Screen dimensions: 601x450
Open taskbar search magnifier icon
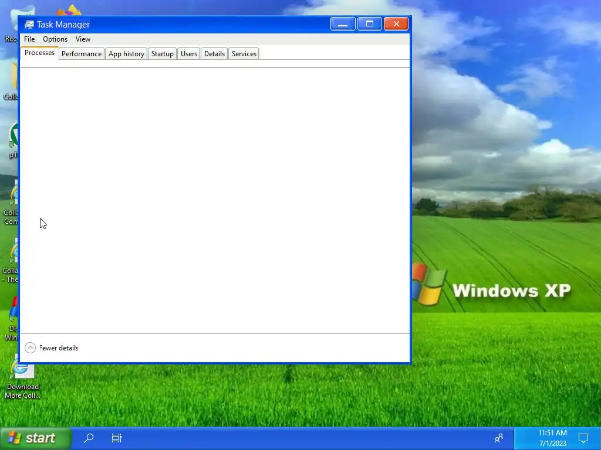pos(89,438)
